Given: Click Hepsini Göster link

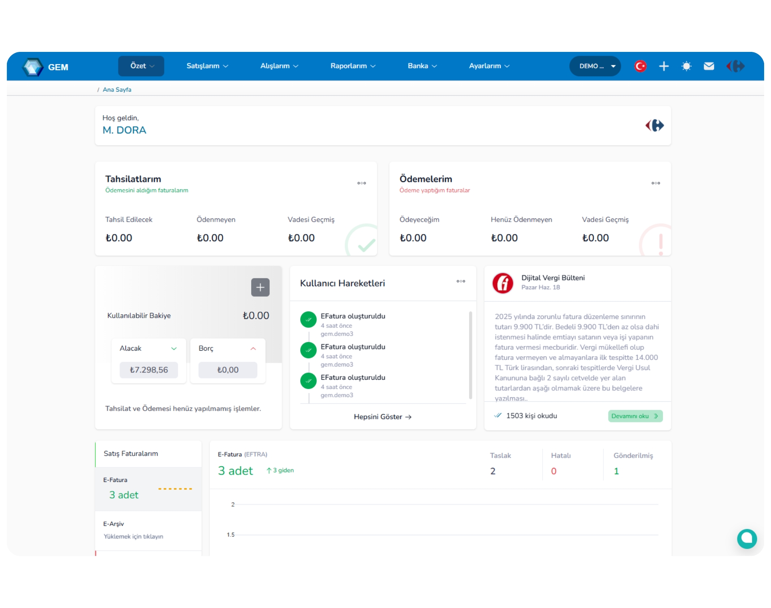Looking at the screenshot, I should click(383, 417).
